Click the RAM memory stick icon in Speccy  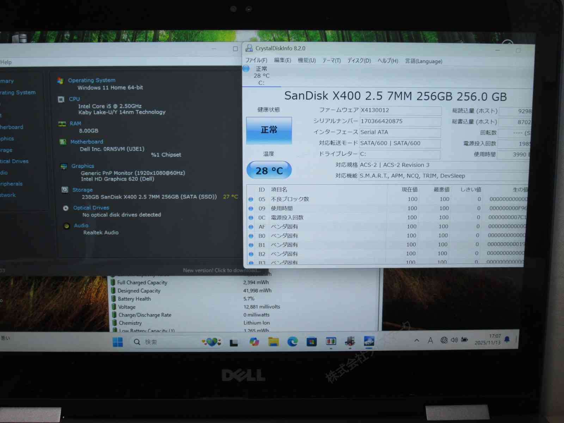point(62,124)
